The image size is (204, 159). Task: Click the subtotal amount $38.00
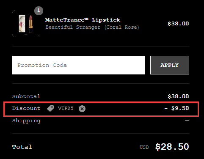click(178, 96)
